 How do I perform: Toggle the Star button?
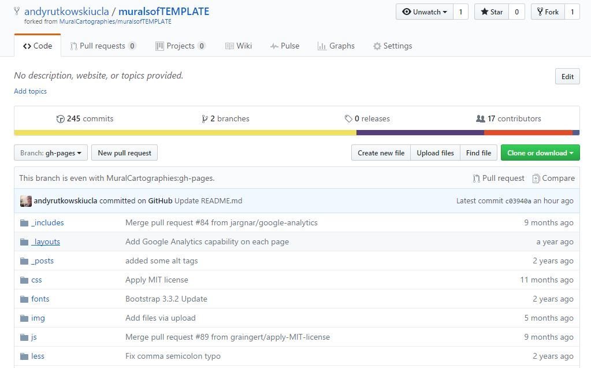click(x=492, y=12)
